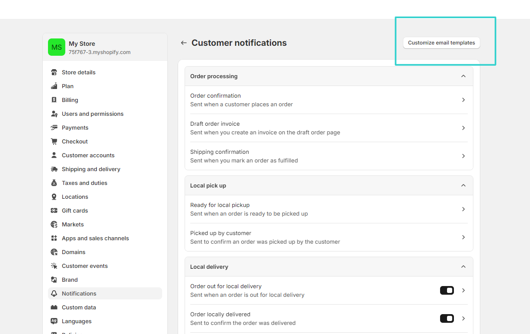Click the Payments sidebar icon
The height and width of the screenshot is (334, 530).
point(54,127)
